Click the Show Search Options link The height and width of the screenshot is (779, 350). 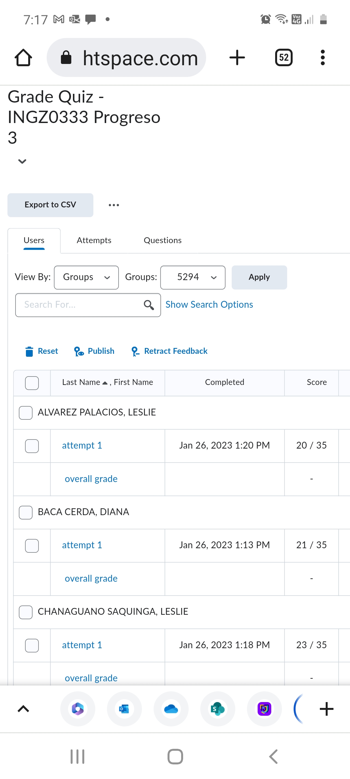[209, 305]
